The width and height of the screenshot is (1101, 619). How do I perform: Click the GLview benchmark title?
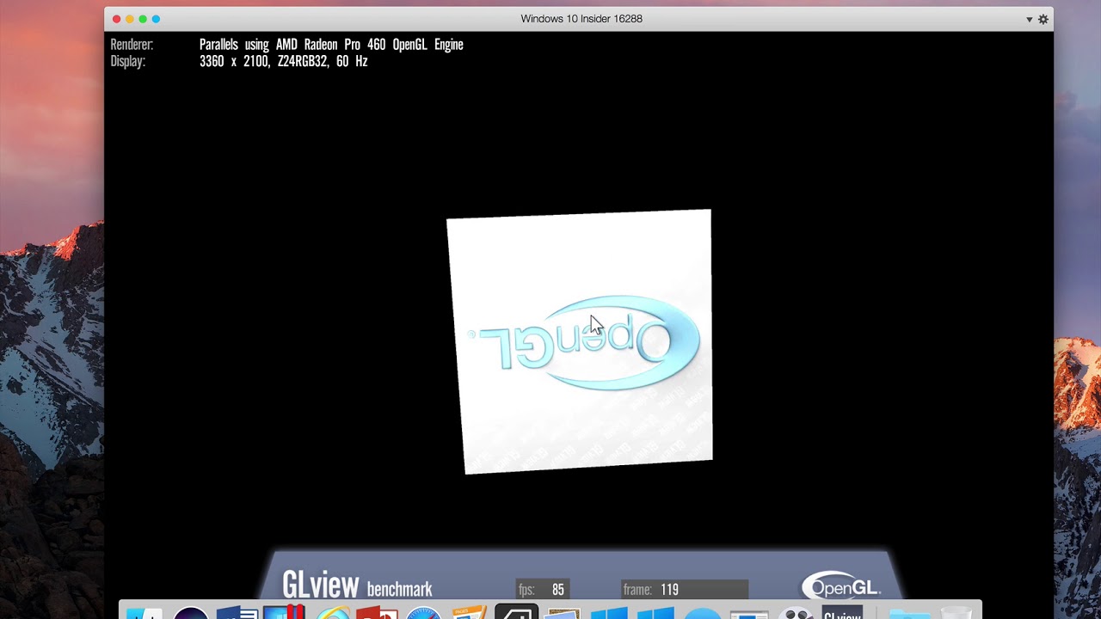coord(357,586)
